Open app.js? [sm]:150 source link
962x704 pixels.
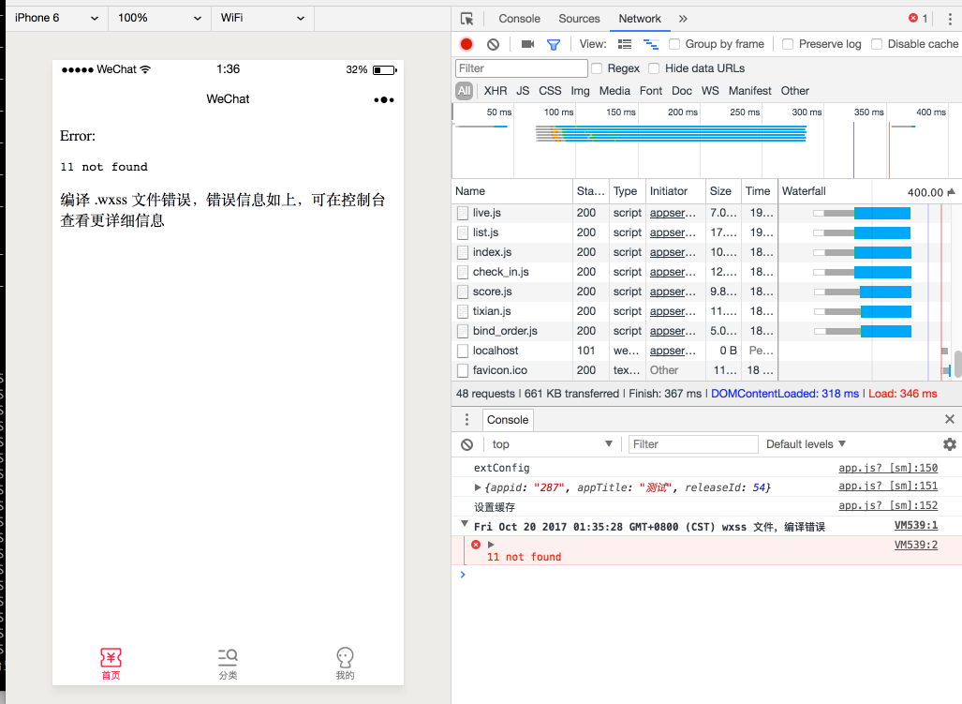tap(888, 468)
